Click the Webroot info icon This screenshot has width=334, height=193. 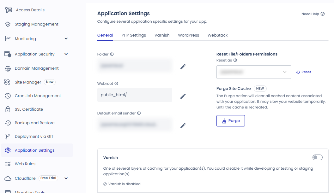pos(116,84)
